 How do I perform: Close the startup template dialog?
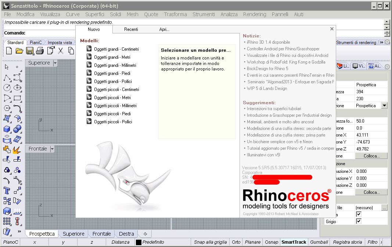pyautogui.click(x=332, y=29)
